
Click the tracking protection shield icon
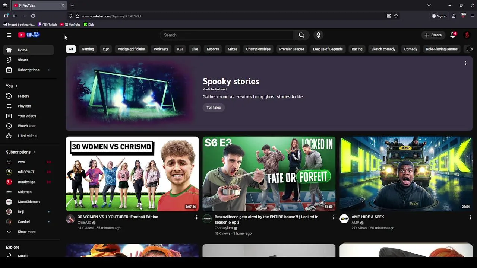[70, 16]
